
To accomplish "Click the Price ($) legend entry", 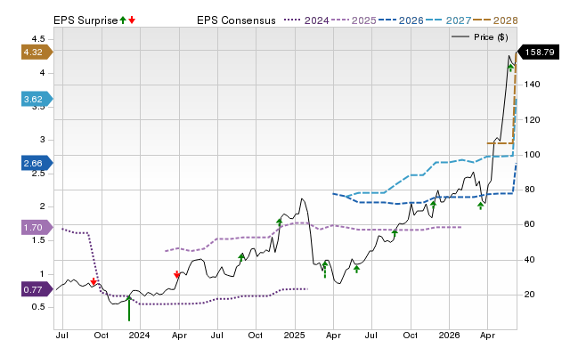I will [479, 37].
